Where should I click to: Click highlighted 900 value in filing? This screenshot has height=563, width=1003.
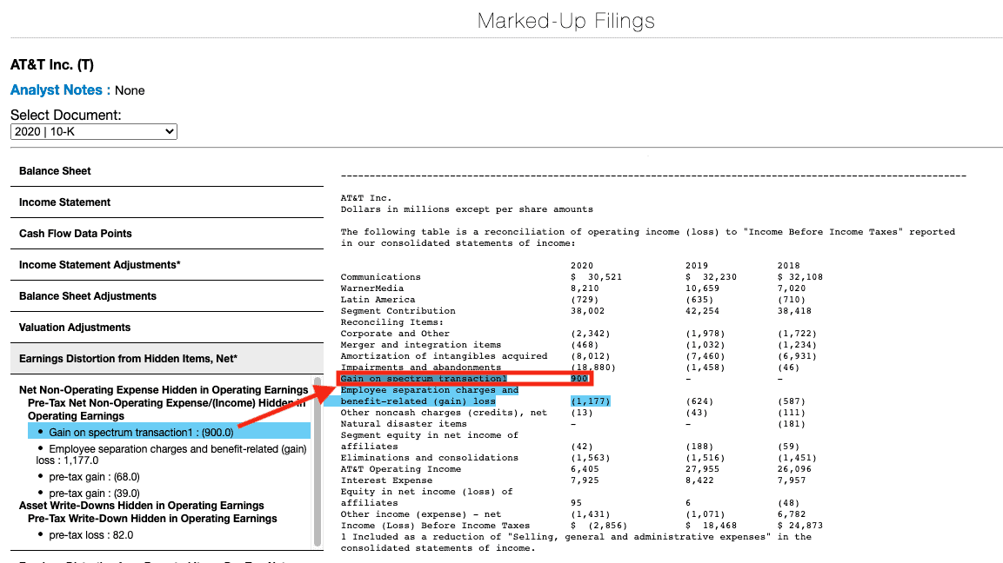pyautogui.click(x=578, y=379)
